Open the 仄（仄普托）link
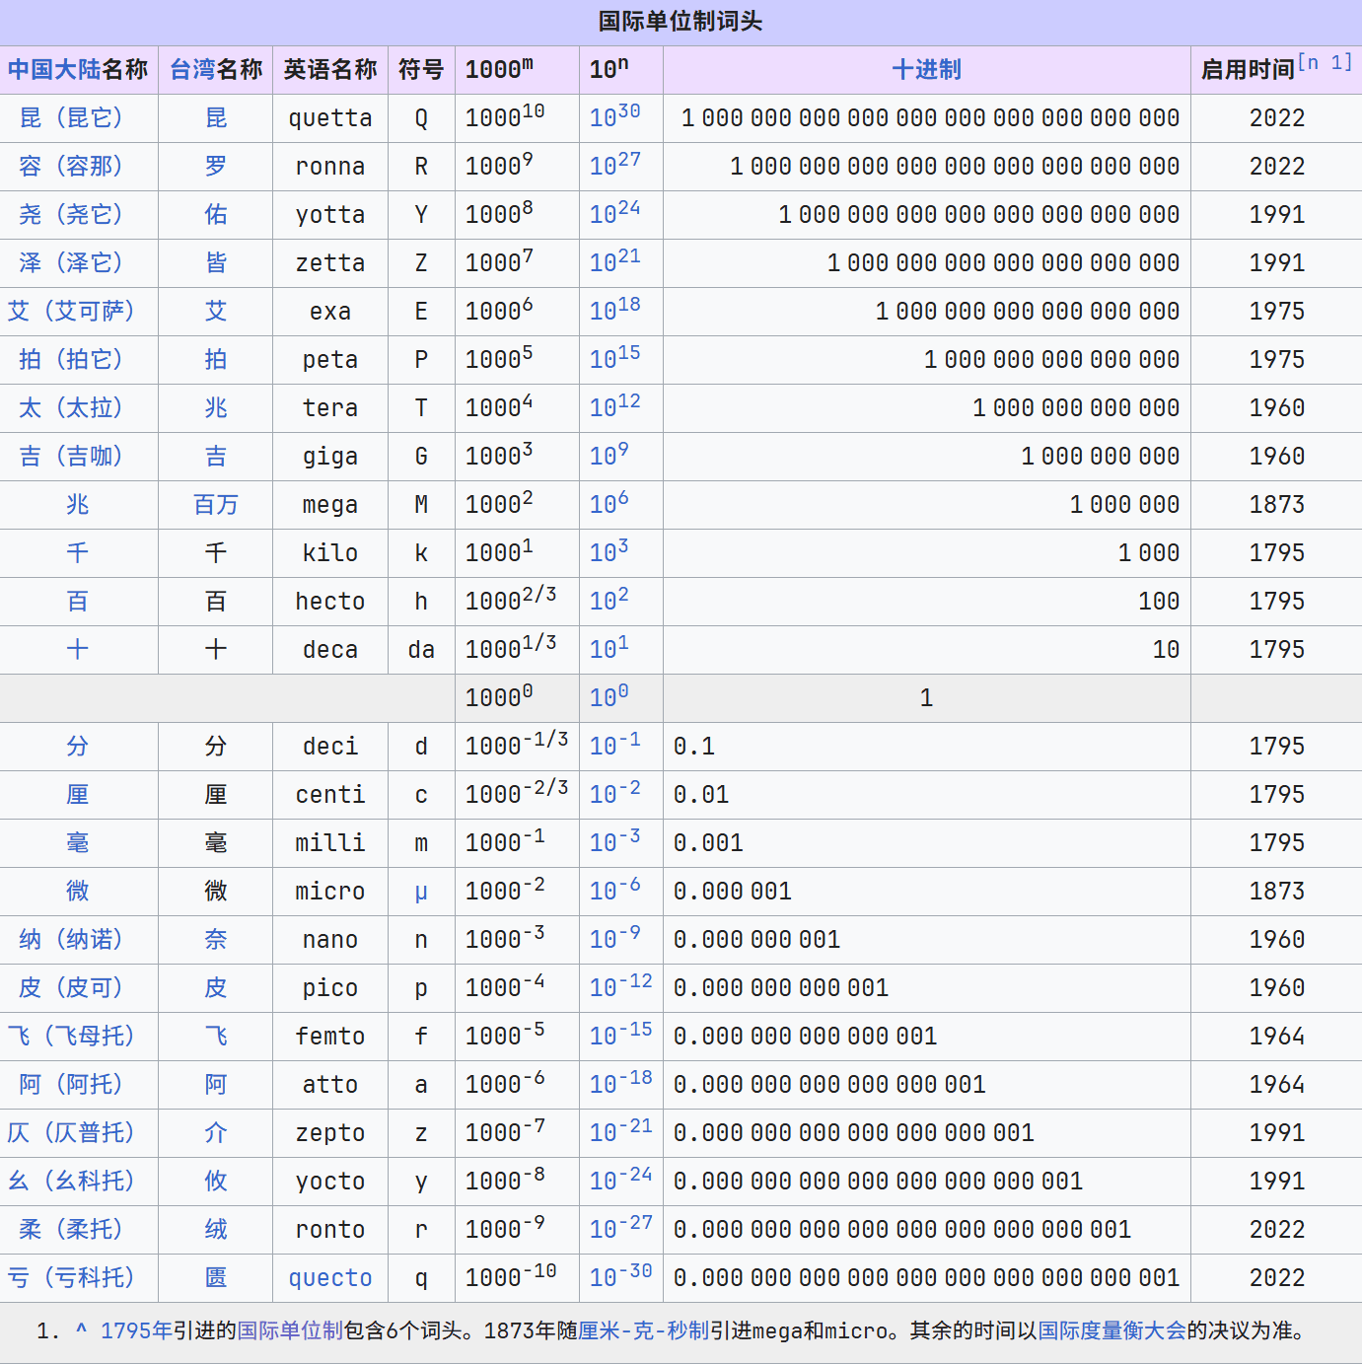The width and height of the screenshot is (1362, 1364). pos(71,1133)
